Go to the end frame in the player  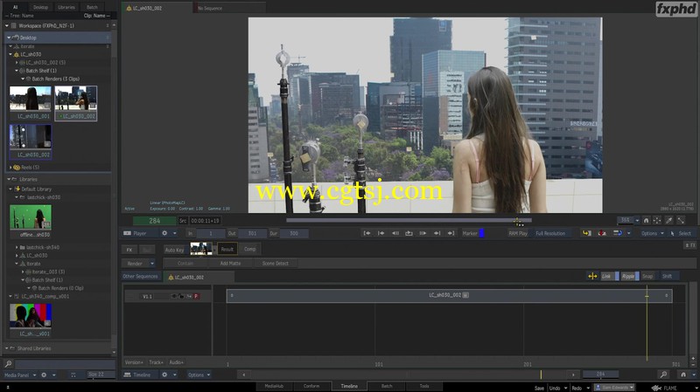coord(451,233)
